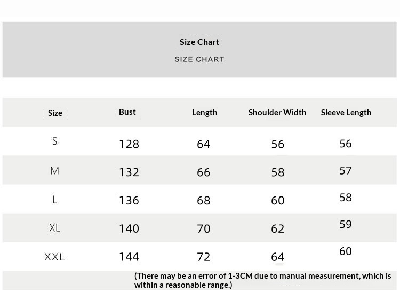Screen dimensions: 400x308
Task: Select the XL size row label
Action: click(x=54, y=228)
